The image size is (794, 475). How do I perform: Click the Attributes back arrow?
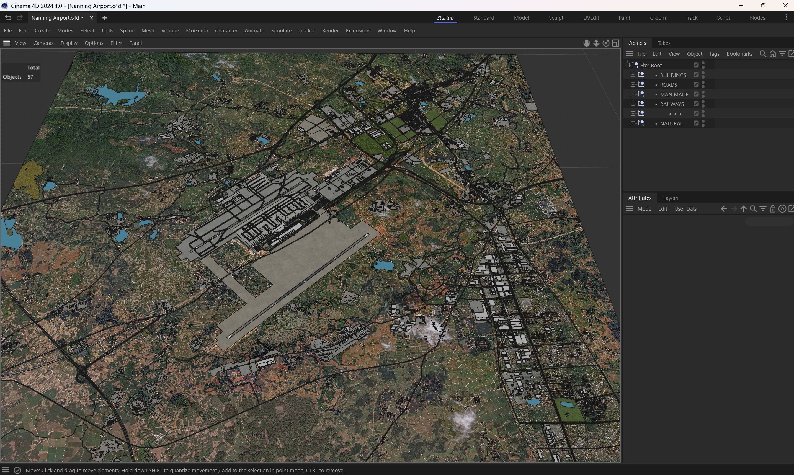pos(724,209)
